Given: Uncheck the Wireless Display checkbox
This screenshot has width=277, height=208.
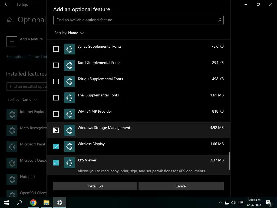Looking at the screenshot, I should (56, 147).
